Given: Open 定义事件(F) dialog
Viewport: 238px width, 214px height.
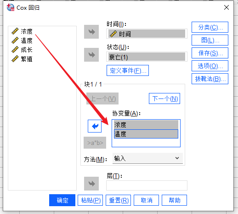Looking at the screenshot, I should click(x=128, y=70).
